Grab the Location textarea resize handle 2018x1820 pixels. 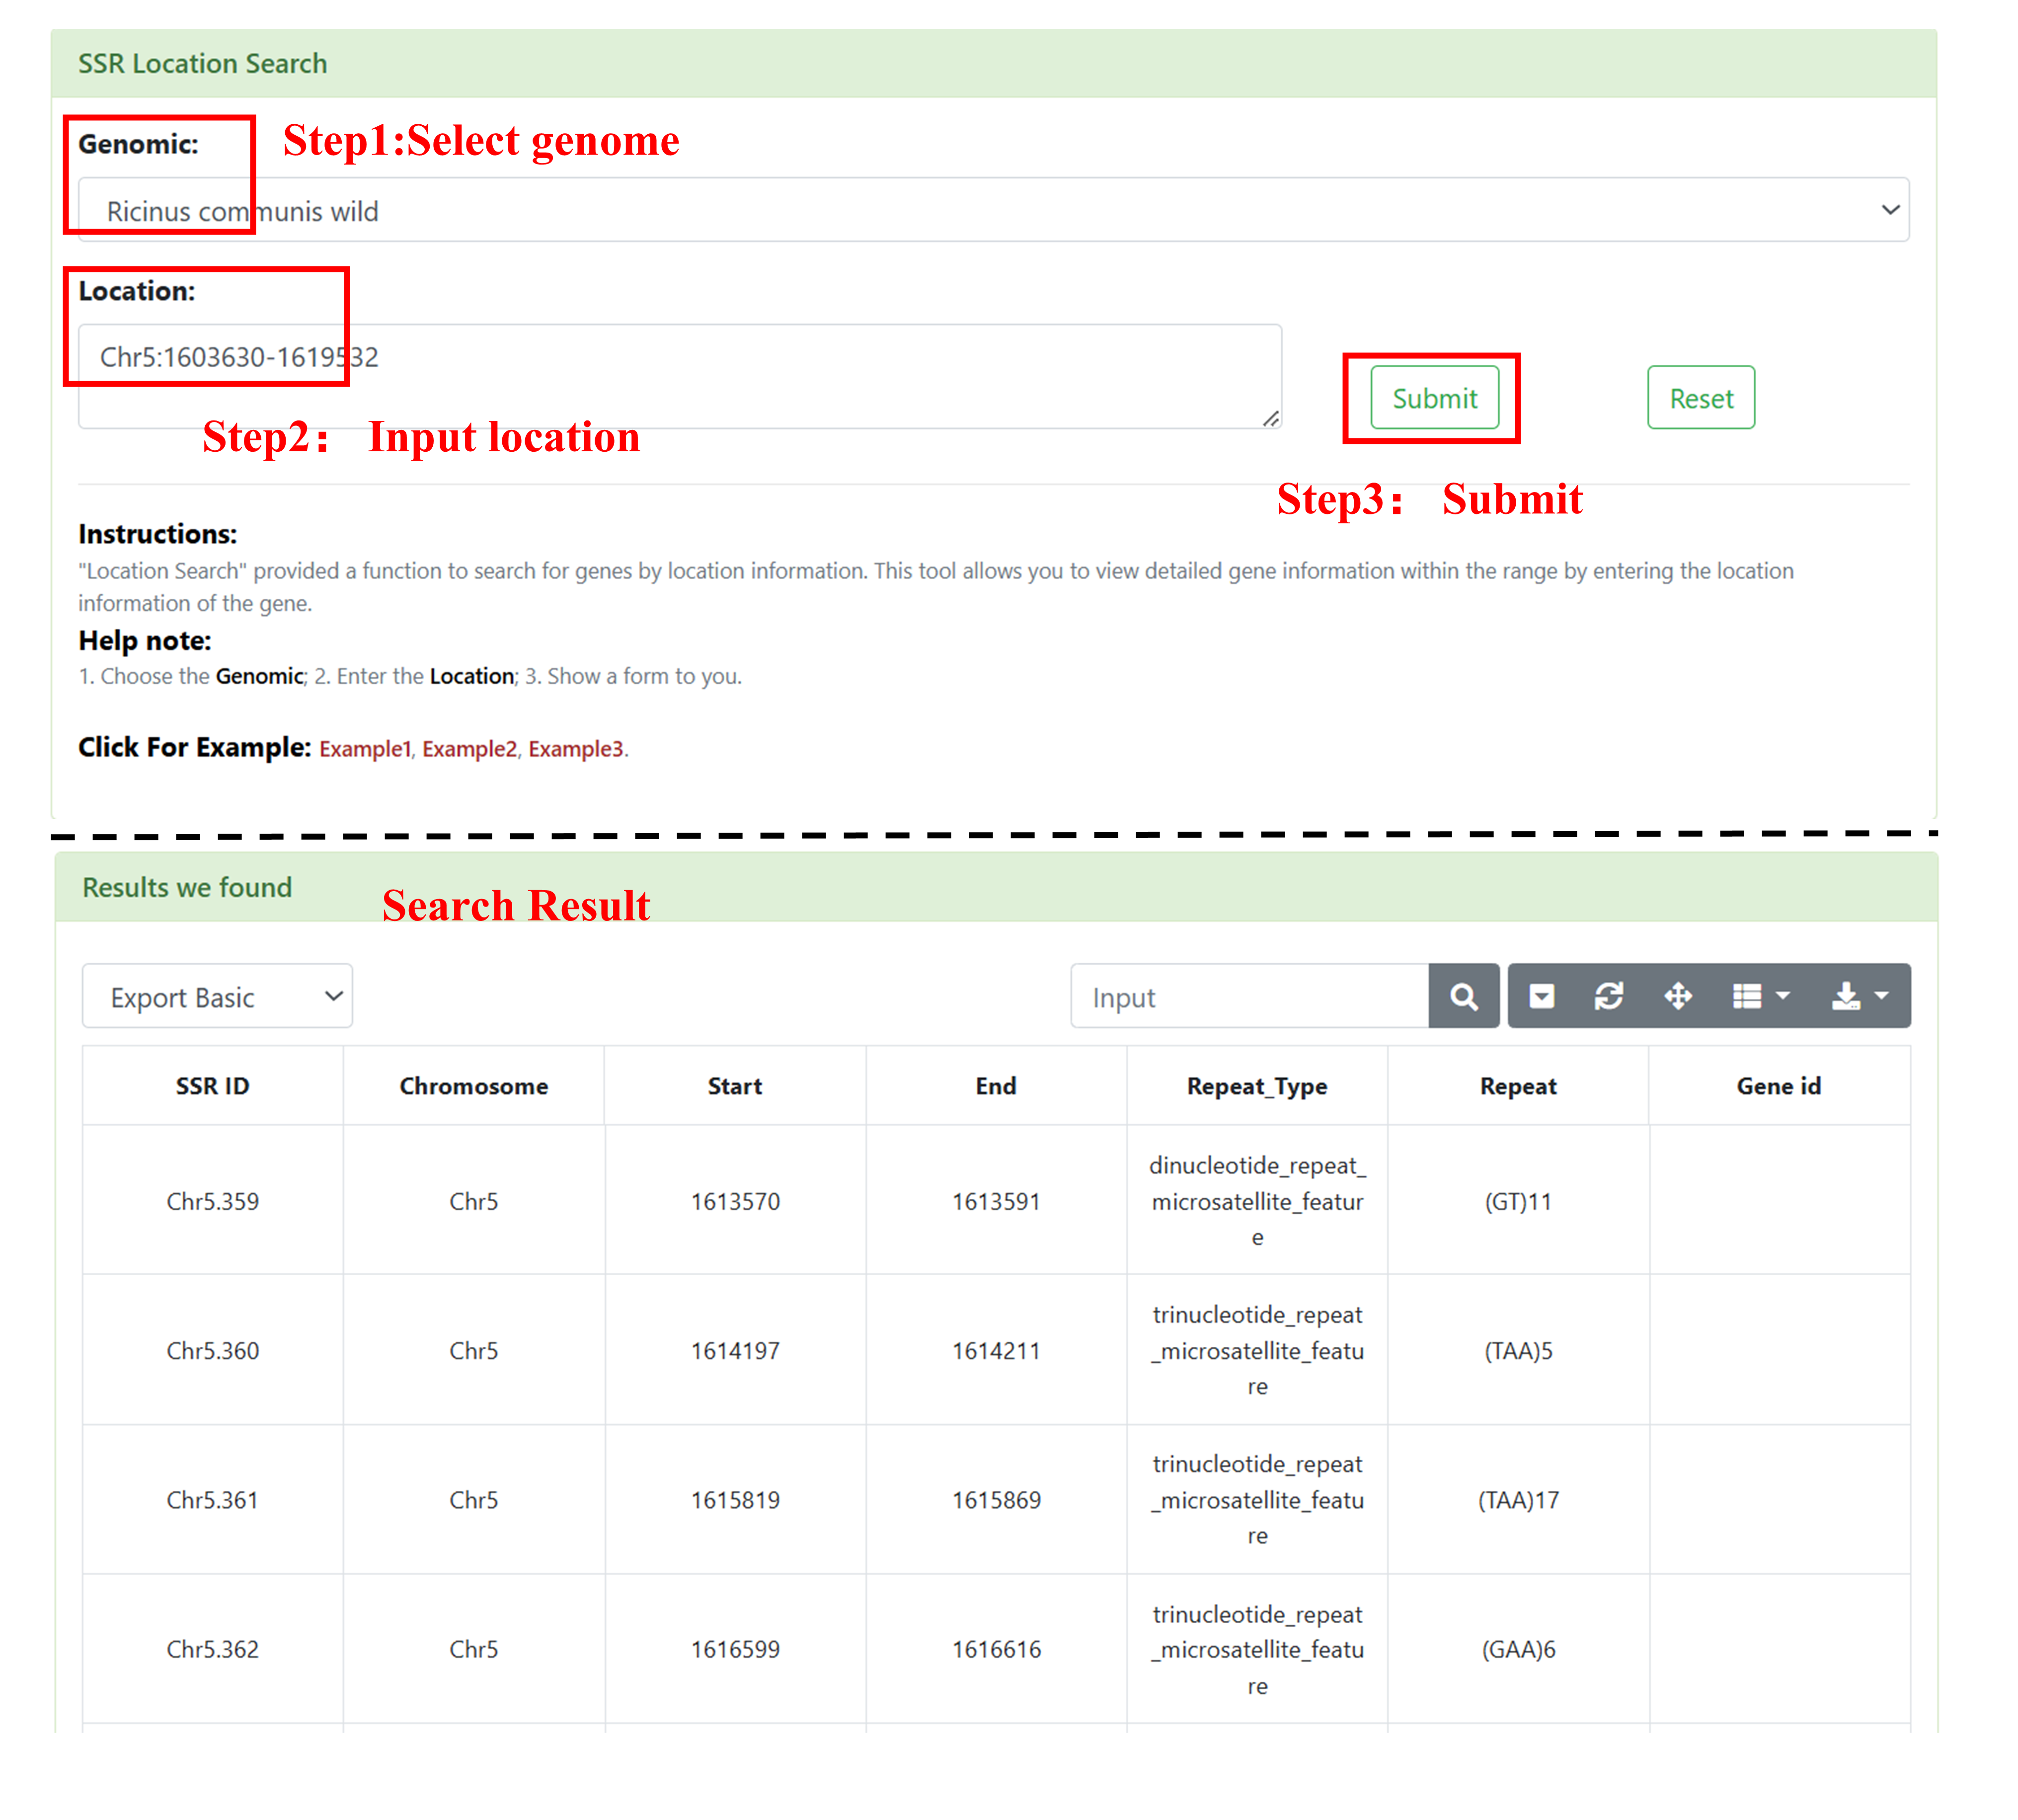point(1270,419)
